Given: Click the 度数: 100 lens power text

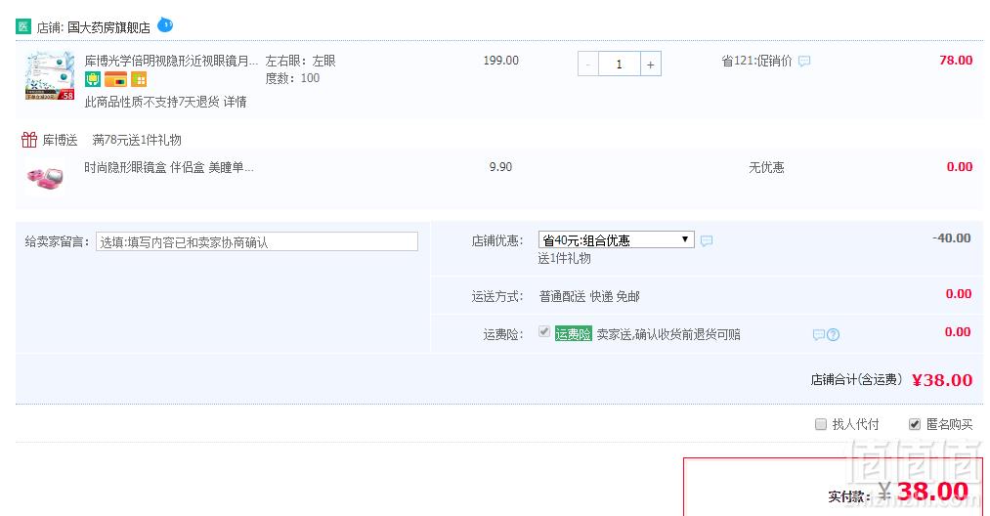Looking at the screenshot, I should click(292, 78).
